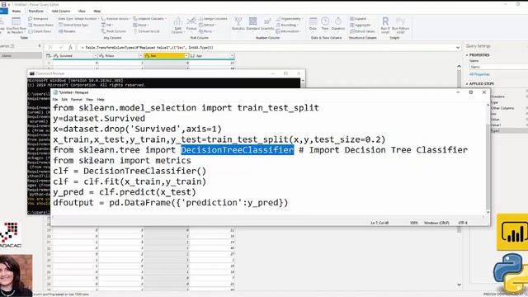Open the Statistics number tool
528x297 pixels.
tap(238, 24)
